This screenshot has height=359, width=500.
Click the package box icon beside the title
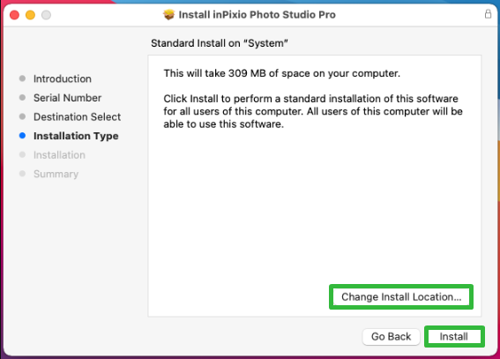[168, 15]
